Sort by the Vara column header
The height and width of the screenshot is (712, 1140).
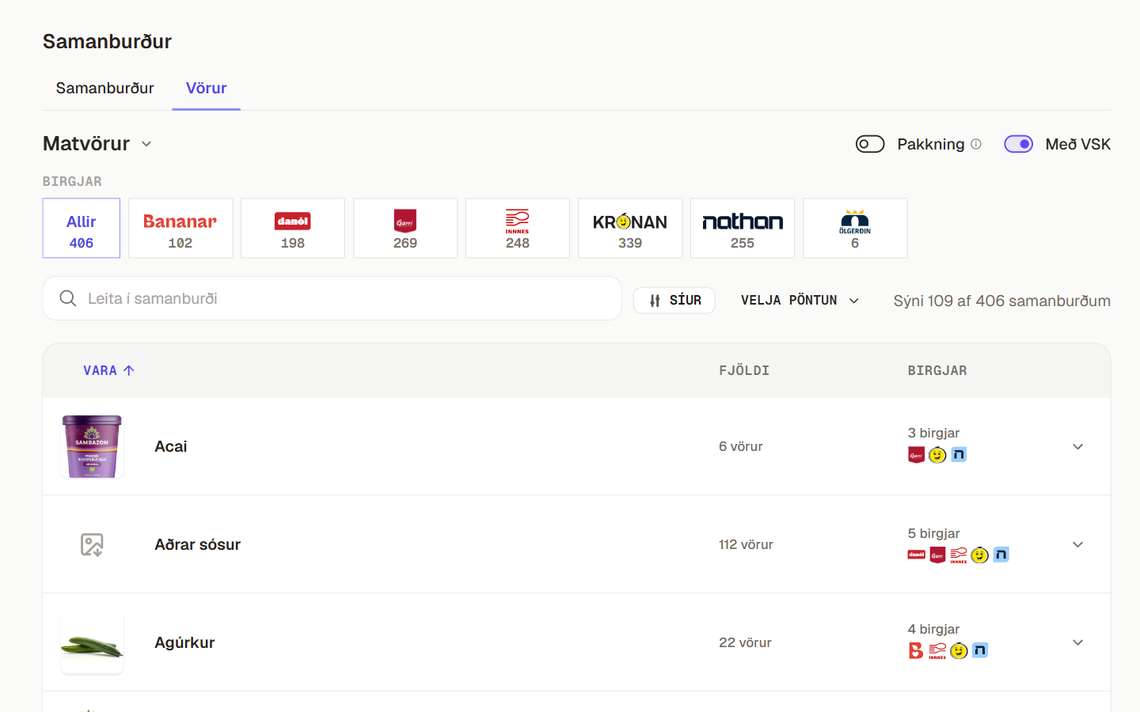click(x=108, y=370)
